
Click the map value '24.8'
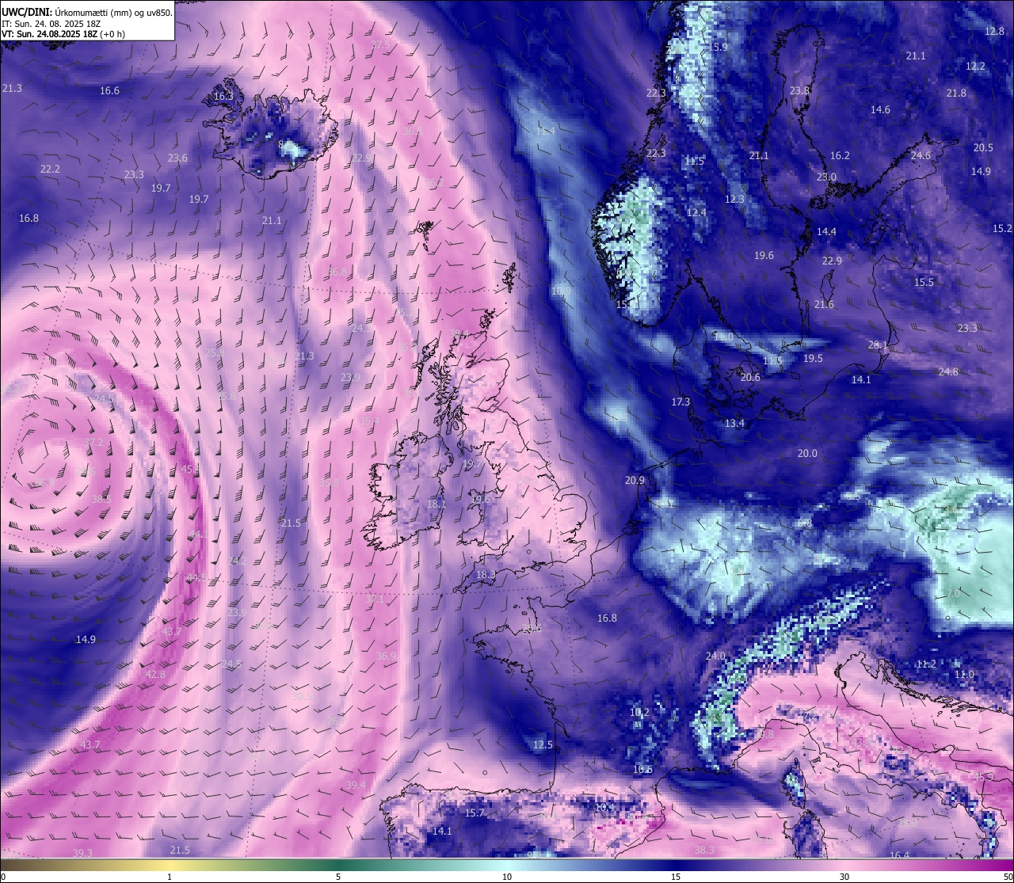pyautogui.click(x=948, y=372)
